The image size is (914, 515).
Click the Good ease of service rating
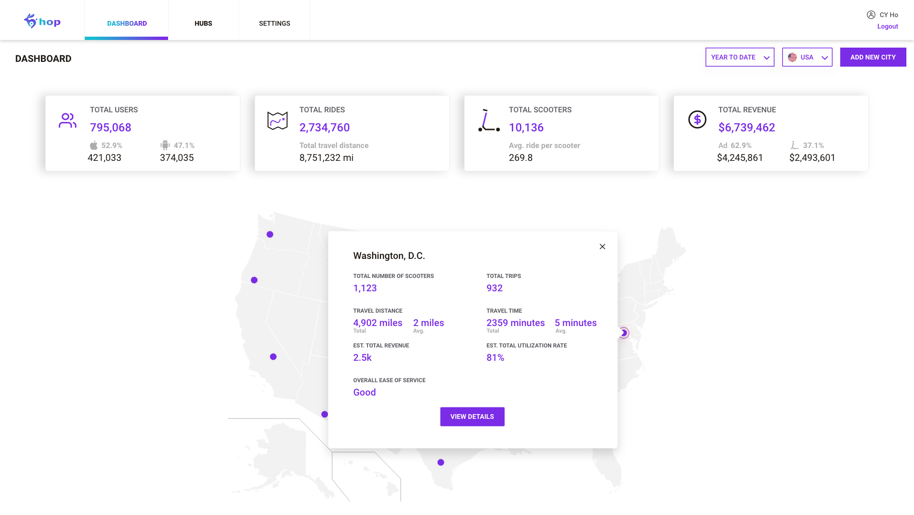(364, 392)
